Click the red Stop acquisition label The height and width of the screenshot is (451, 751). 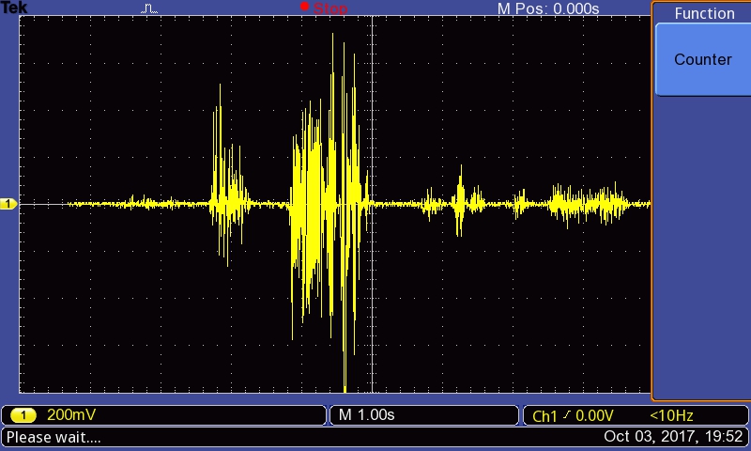[x=330, y=8]
